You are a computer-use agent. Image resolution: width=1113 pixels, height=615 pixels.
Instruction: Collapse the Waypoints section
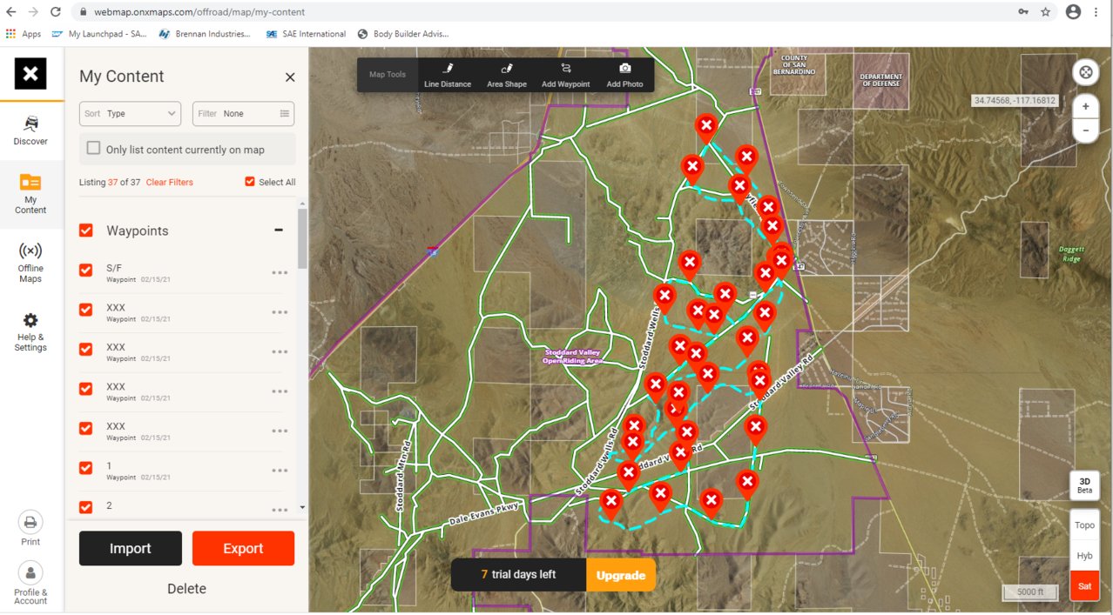pyautogui.click(x=279, y=231)
